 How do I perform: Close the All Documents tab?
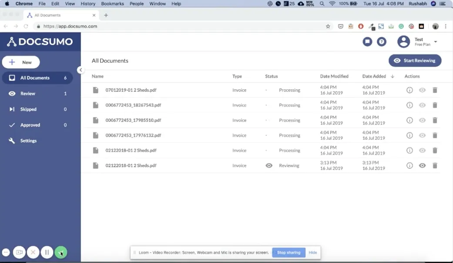[x=94, y=15]
